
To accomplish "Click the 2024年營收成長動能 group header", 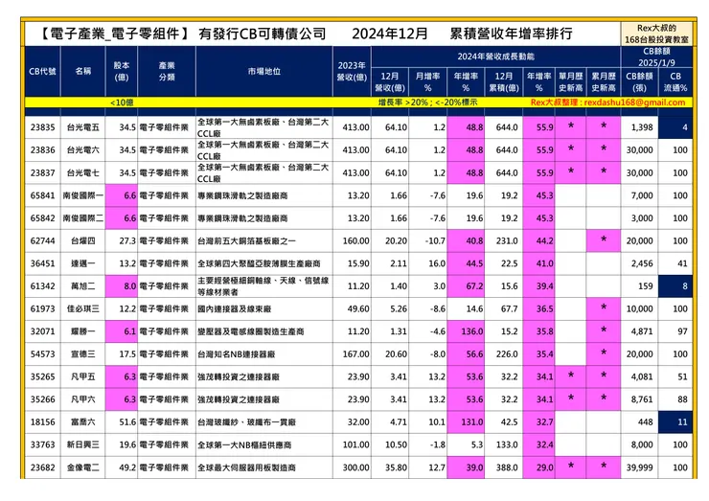I will click(x=495, y=57).
